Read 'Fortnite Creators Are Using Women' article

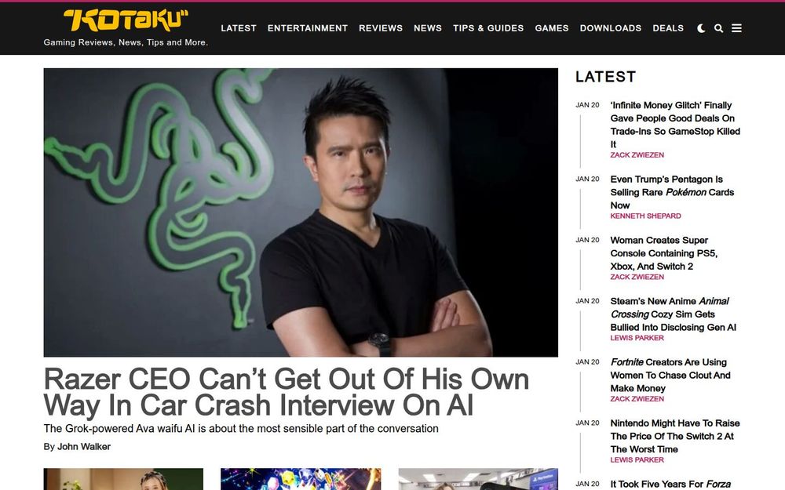(x=670, y=375)
